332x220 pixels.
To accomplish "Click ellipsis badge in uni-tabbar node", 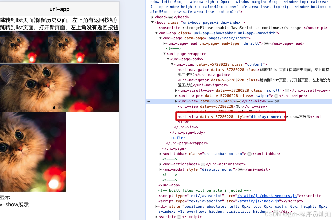I will coord(249,154).
